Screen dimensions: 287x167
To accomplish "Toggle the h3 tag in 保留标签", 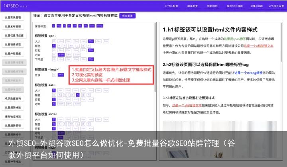I will point(80,26).
